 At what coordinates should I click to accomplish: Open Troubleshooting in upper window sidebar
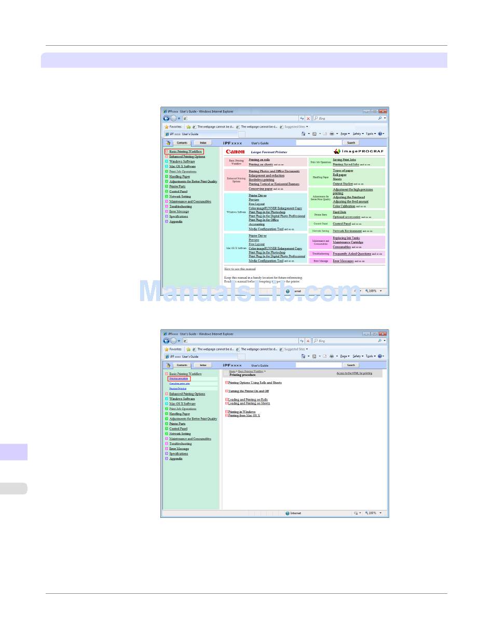pyautogui.click(x=180, y=206)
